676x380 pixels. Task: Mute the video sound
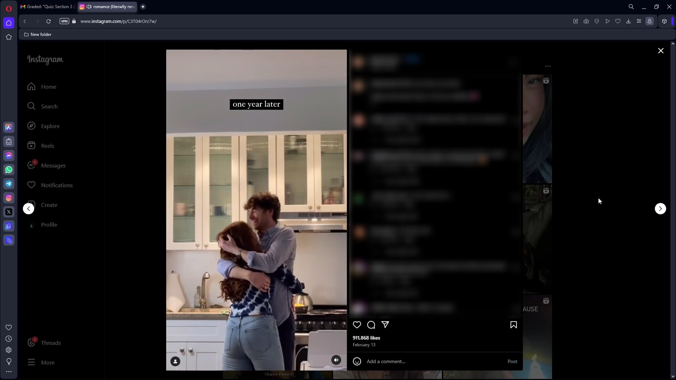(x=336, y=360)
